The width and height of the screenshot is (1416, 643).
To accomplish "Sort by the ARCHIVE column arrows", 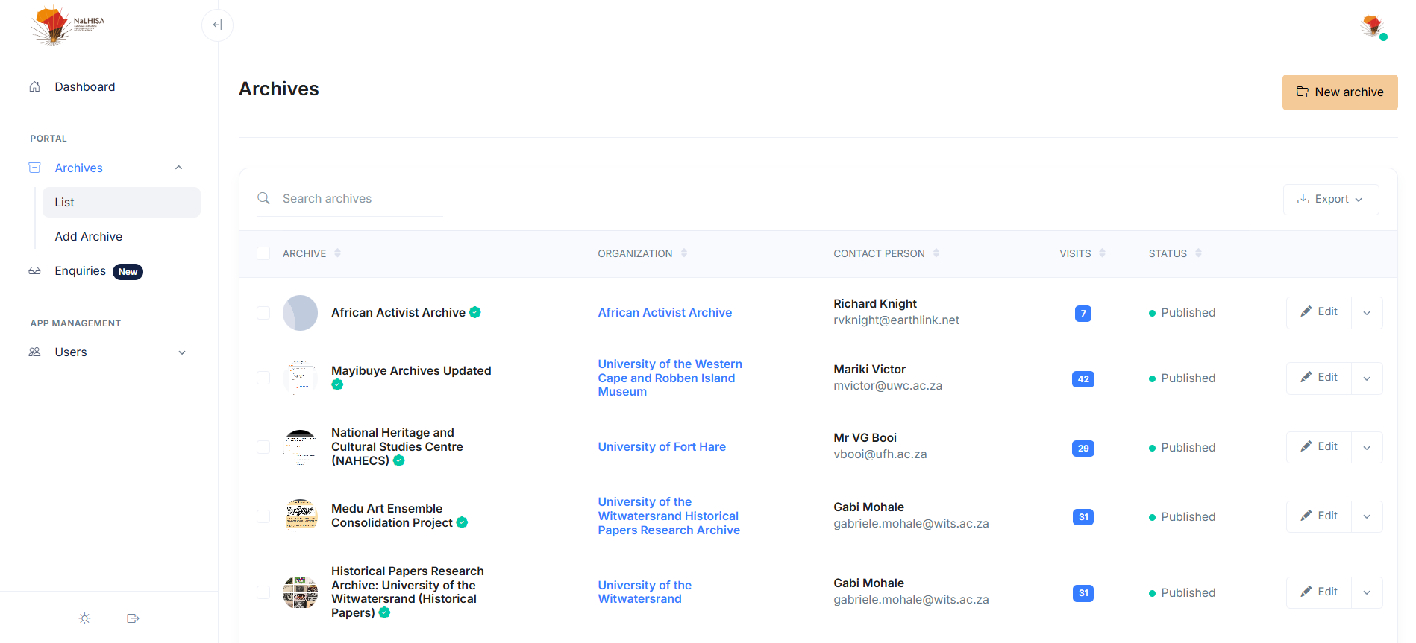I will pos(337,253).
